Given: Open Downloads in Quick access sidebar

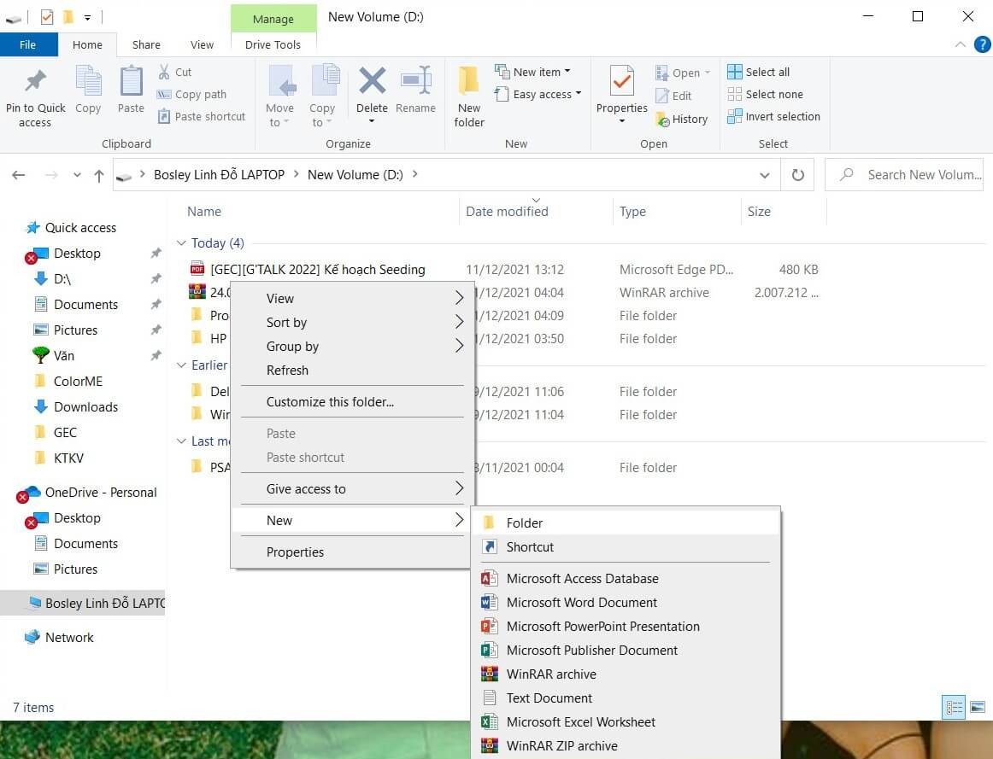Looking at the screenshot, I should pyautogui.click(x=85, y=406).
